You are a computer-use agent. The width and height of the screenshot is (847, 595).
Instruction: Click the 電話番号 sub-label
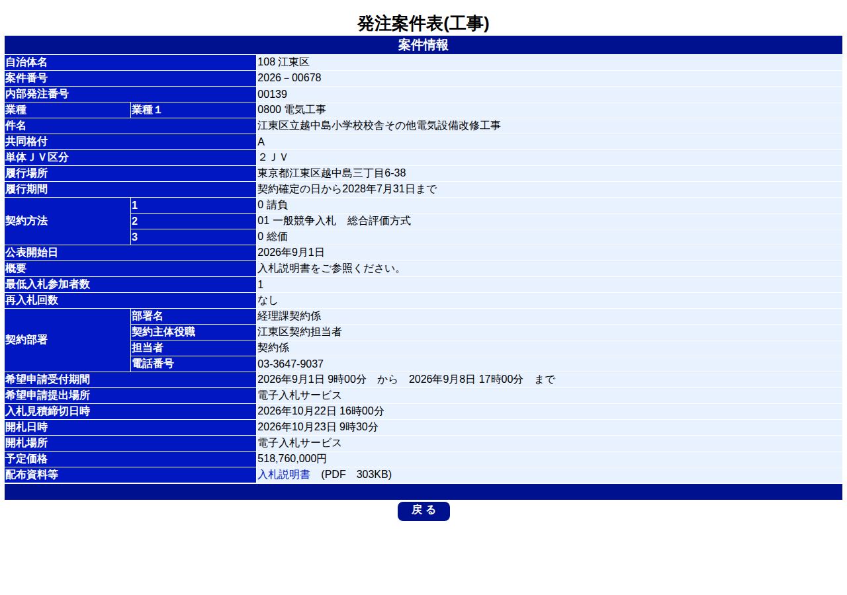pos(193,364)
